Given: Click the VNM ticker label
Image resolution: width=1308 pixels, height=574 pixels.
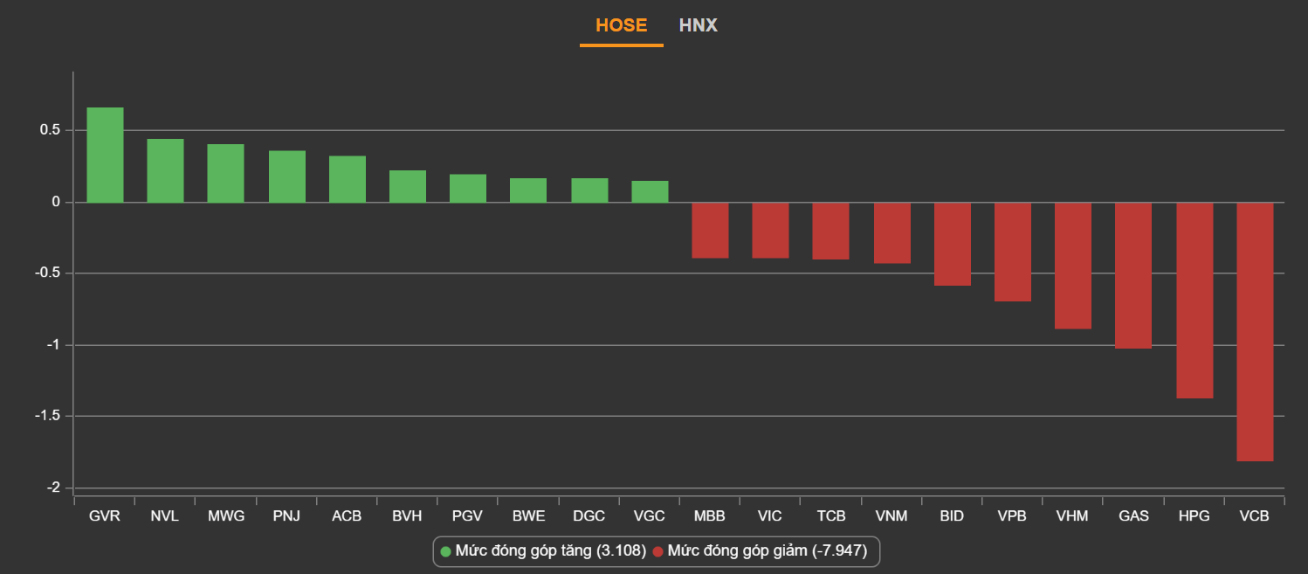Looking at the screenshot, I should (x=892, y=516).
